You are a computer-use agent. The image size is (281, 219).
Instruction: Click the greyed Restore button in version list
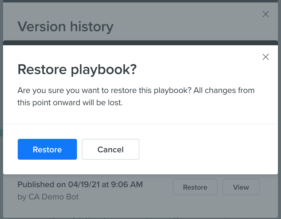[195, 187]
